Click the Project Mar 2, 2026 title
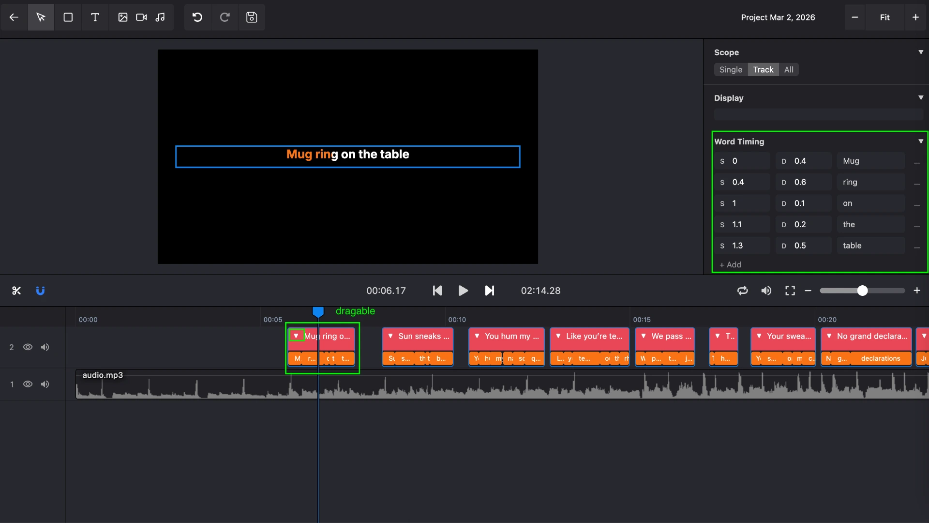929x523 pixels. click(778, 17)
